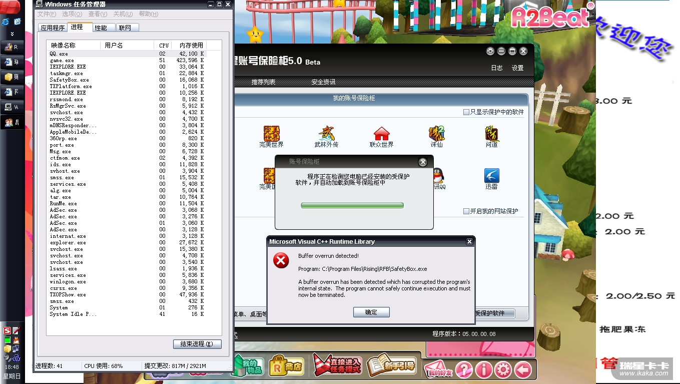Select the TXPlatform.exe process row
680x384 pixels.
(127, 86)
